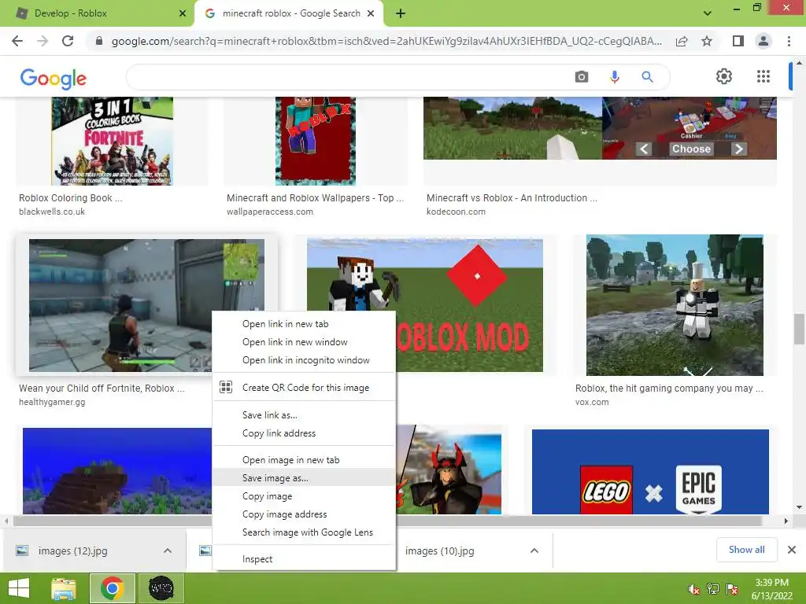This screenshot has height=604, width=806.
Task: Click the voice search microphone icon
Action: [x=614, y=77]
